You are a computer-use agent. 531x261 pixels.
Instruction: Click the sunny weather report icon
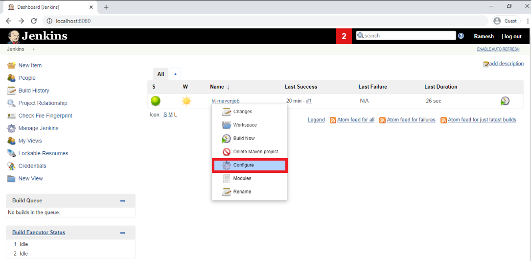click(186, 101)
